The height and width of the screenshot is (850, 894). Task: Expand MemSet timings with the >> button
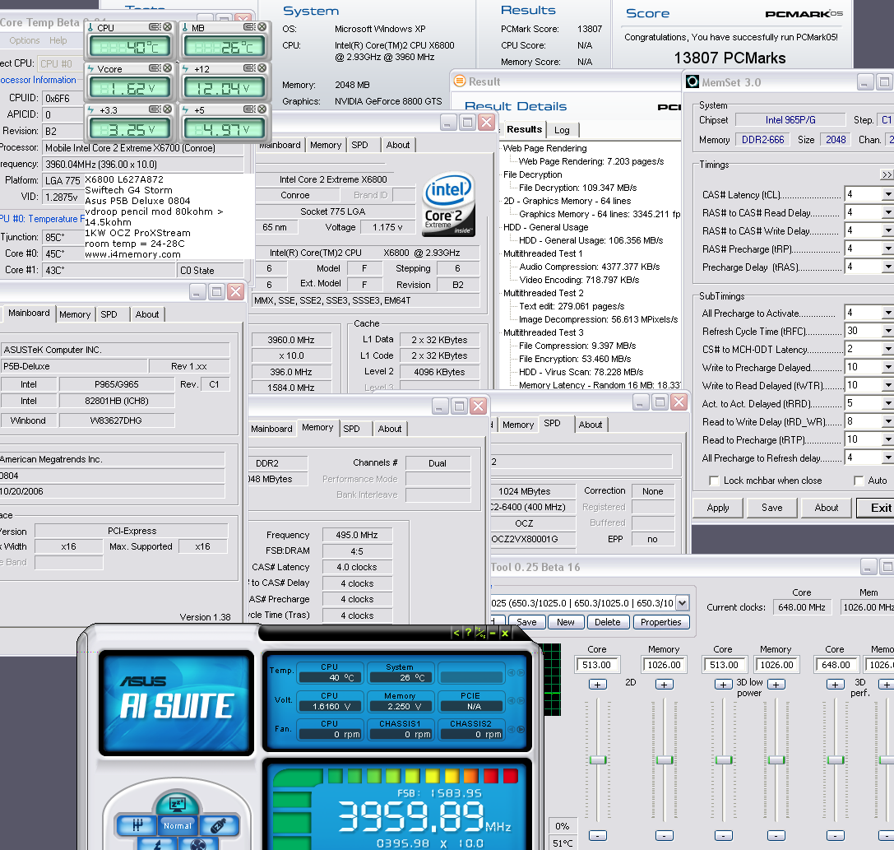click(x=887, y=175)
